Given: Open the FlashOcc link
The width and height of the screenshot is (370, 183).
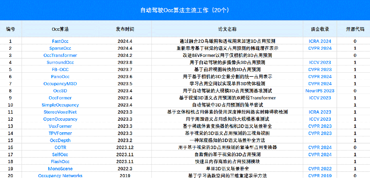Looking at the screenshot, I should point(60,162).
